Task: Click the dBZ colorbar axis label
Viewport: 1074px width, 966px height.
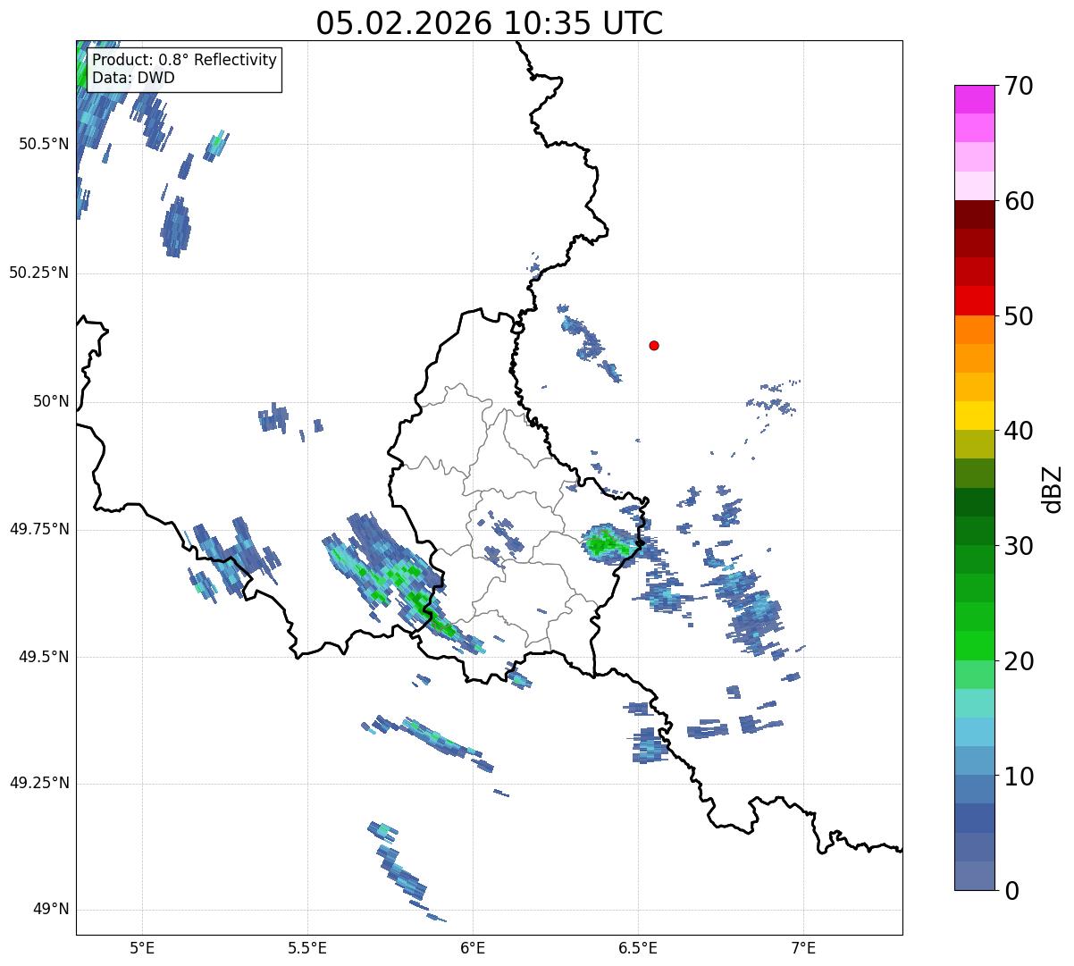Action: [x=1053, y=489]
